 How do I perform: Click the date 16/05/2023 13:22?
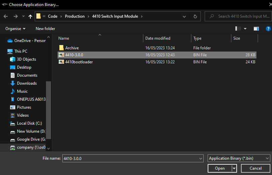(160, 62)
